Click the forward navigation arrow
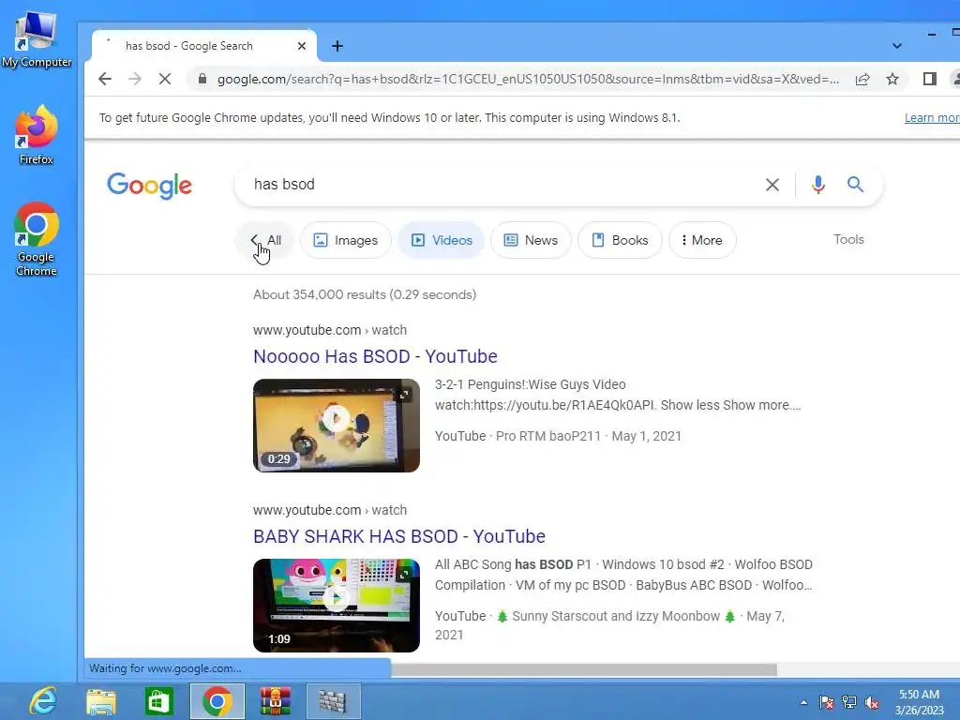Screen dimensions: 960x720 point(135,79)
